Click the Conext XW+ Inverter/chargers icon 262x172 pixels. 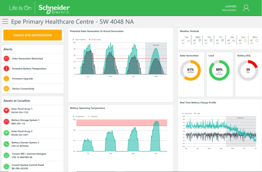pos(6,155)
